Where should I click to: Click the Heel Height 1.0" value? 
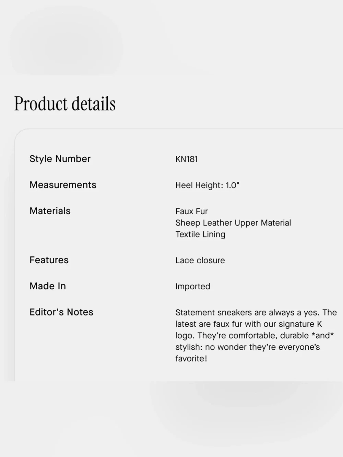pyautogui.click(x=207, y=185)
